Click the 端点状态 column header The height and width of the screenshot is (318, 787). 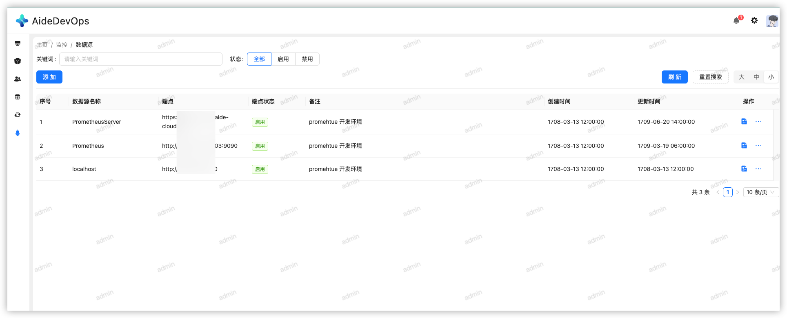[263, 101]
